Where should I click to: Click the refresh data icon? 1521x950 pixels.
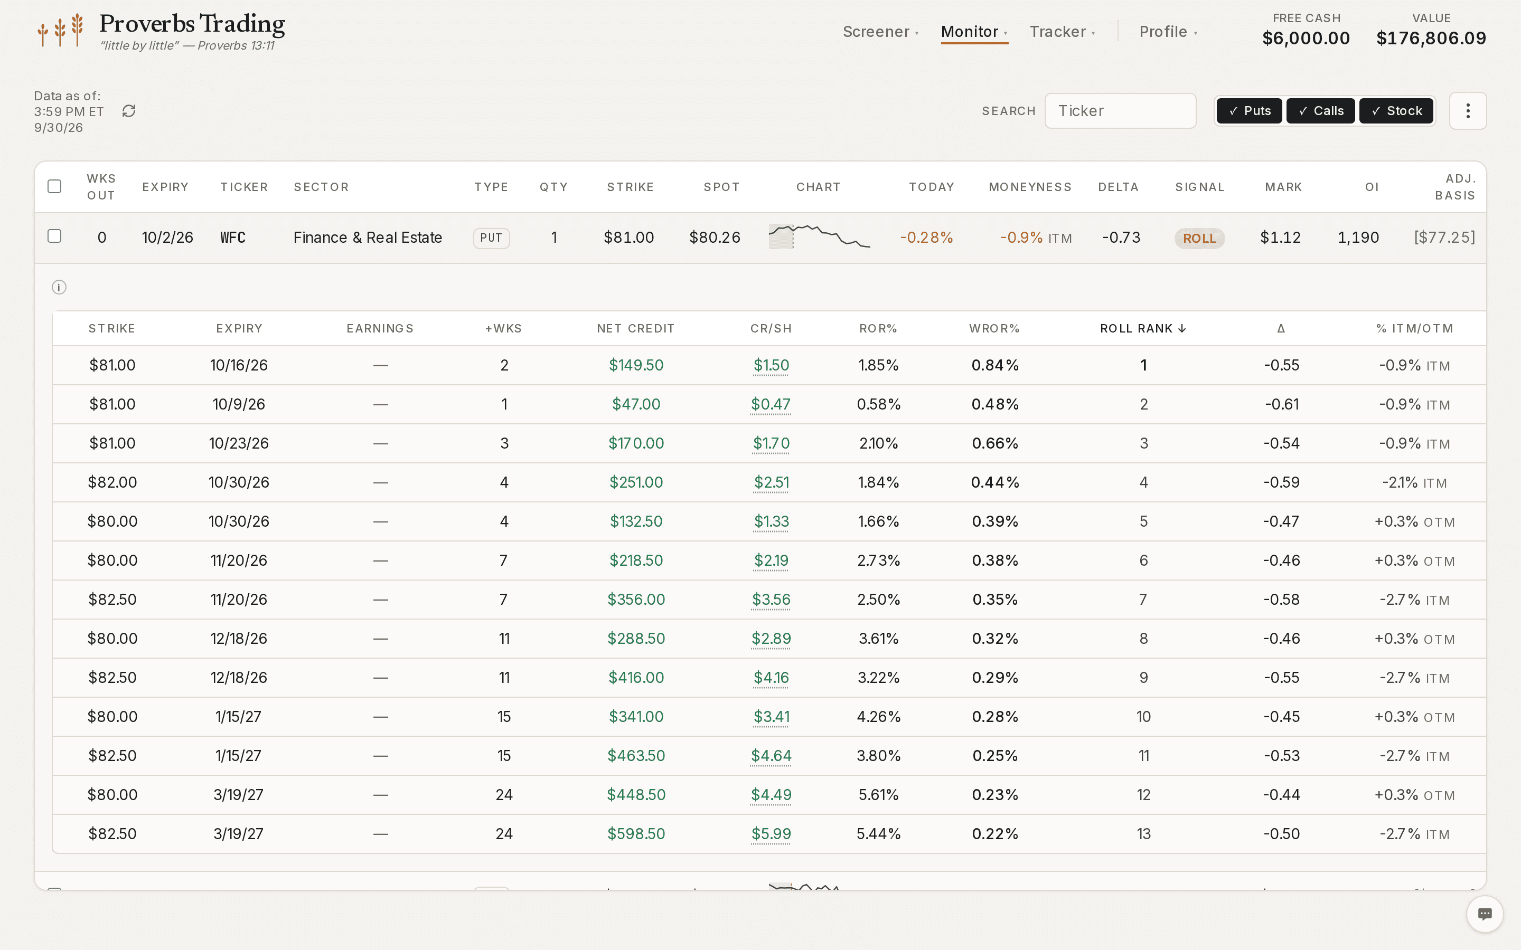[129, 111]
